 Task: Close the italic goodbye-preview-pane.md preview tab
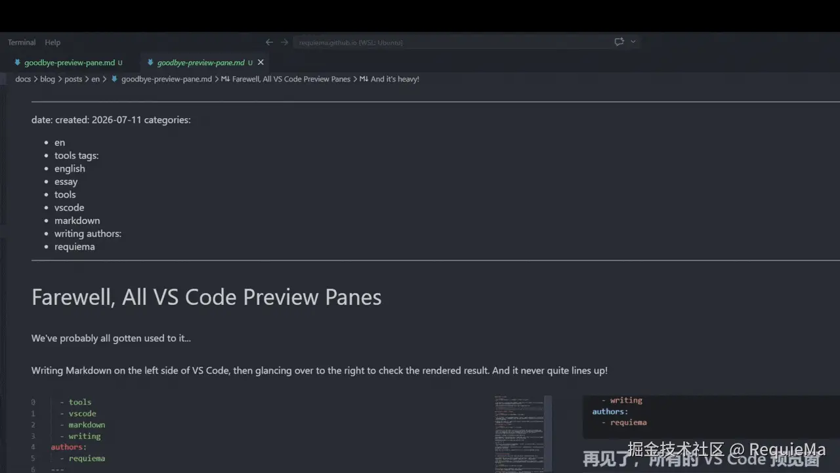(x=261, y=62)
